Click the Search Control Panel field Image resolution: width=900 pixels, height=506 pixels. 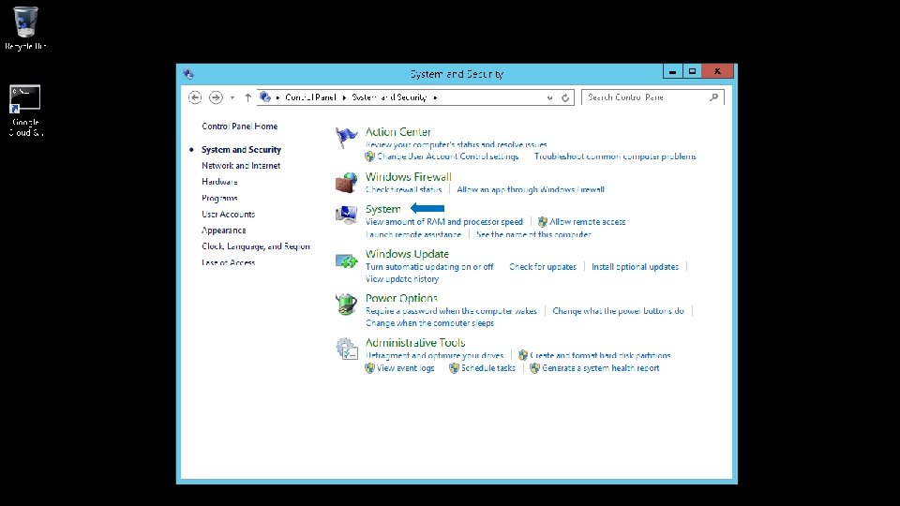pyautogui.click(x=652, y=97)
